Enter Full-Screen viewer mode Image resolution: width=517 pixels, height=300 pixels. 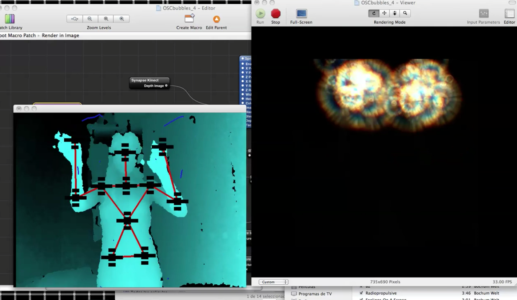(301, 14)
